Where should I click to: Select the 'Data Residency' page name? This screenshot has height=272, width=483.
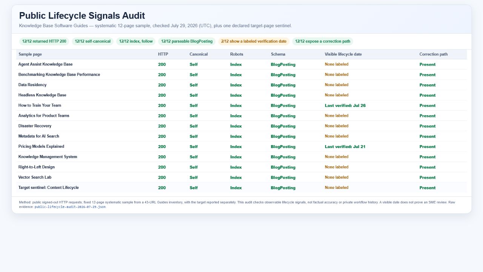point(32,85)
